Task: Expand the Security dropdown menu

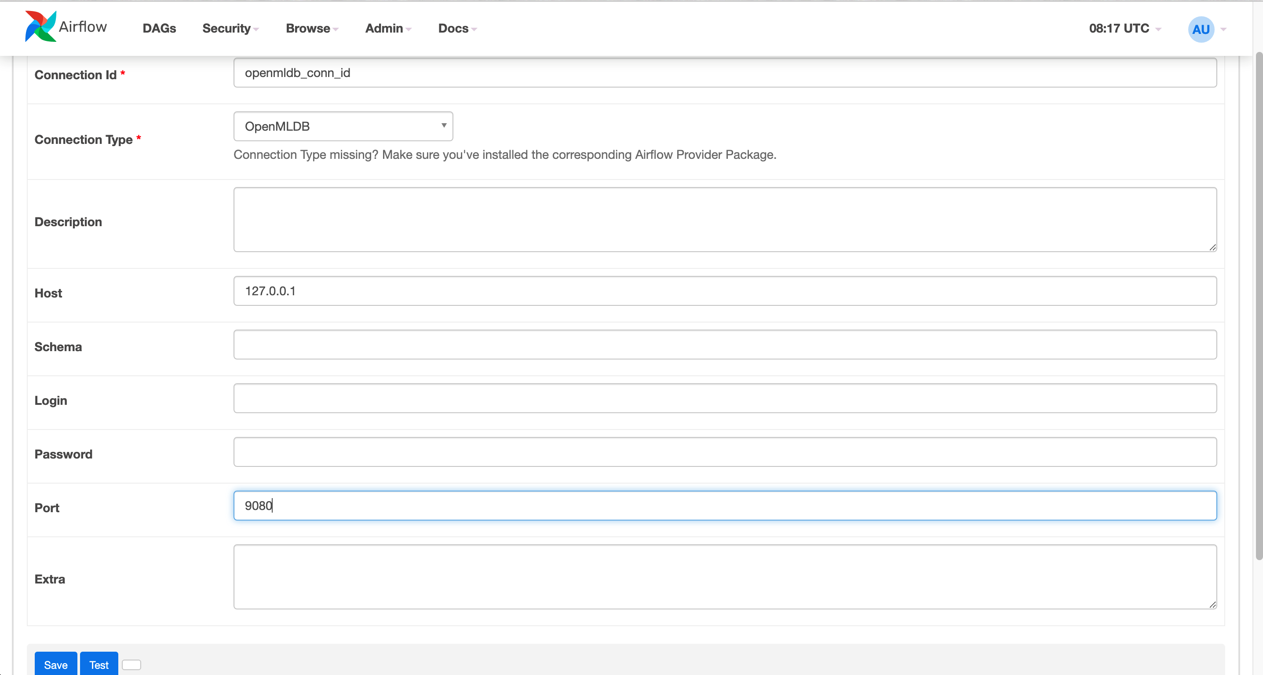Action: 230,29
